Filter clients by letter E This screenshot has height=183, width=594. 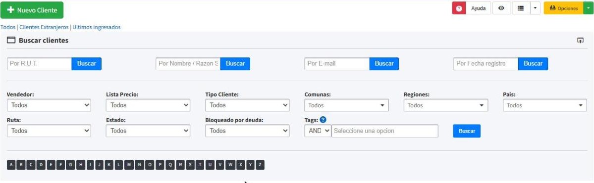51,165
